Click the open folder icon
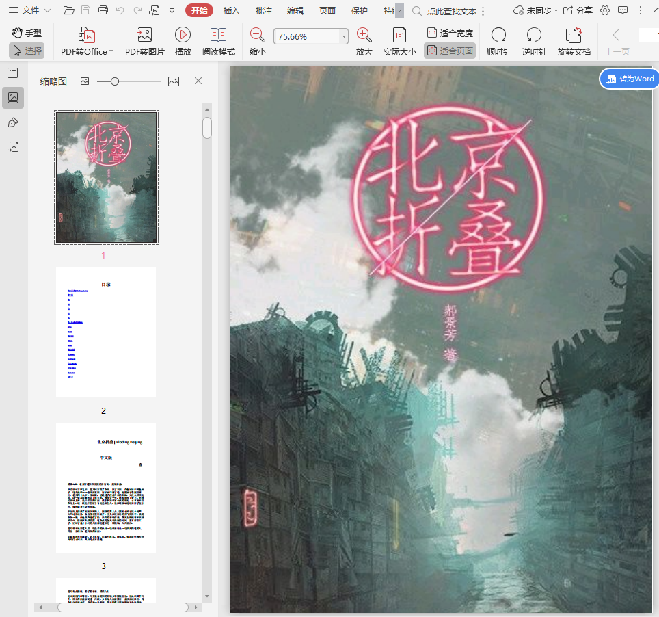Image resolution: width=659 pixels, height=617 pixels. (68, 10)
